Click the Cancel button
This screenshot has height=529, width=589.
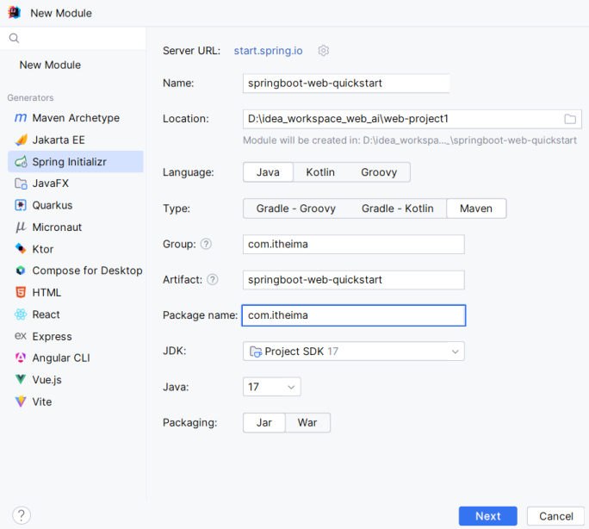555,516
